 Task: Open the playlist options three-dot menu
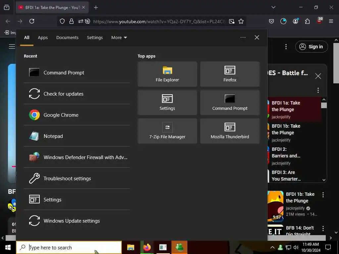pyautogui.click(x=318, y=90)
